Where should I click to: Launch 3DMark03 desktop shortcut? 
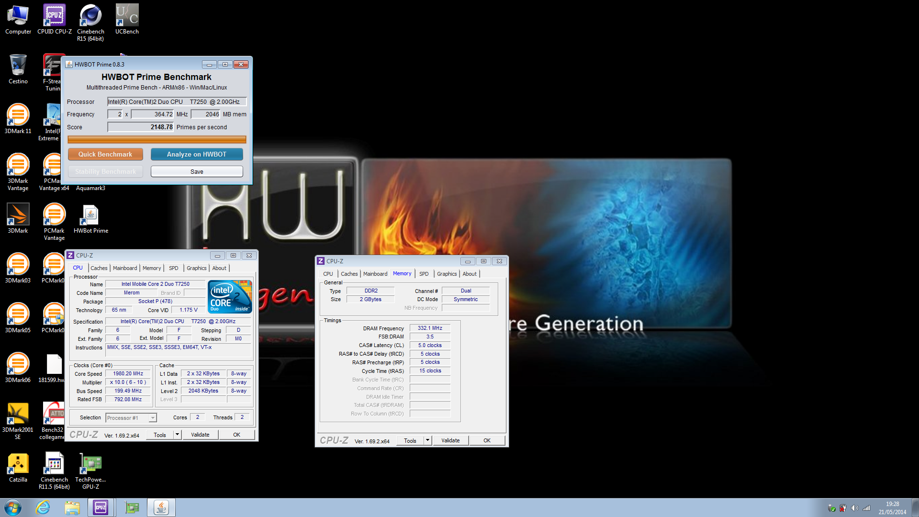[18, 269]
